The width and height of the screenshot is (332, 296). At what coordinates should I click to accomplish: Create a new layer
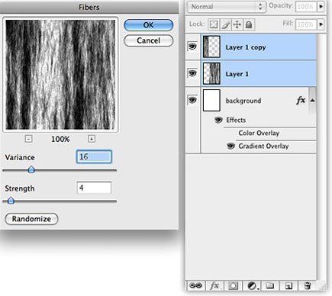(x=288, y=286)
